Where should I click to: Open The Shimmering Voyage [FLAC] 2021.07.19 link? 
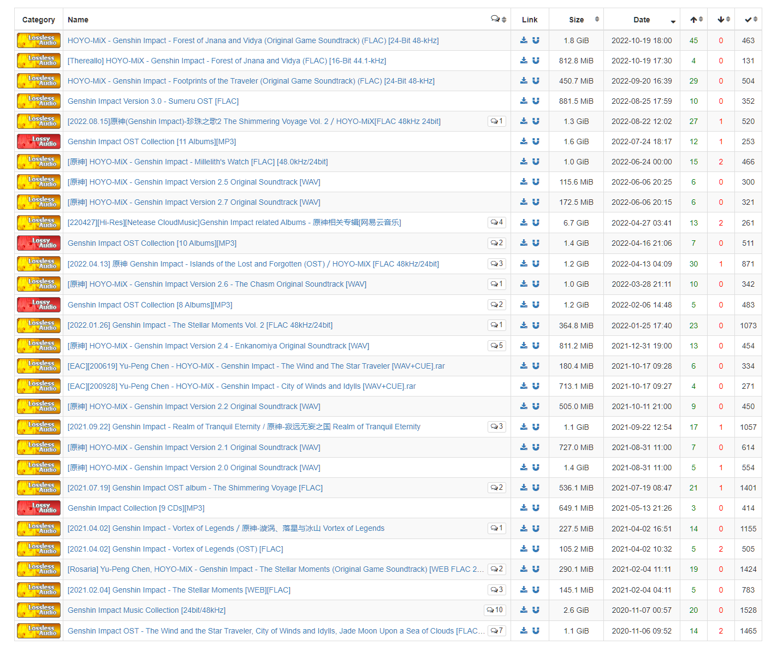coord(195,488)
